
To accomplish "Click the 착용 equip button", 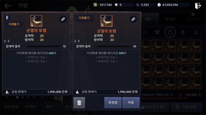I will pos(131,103).
